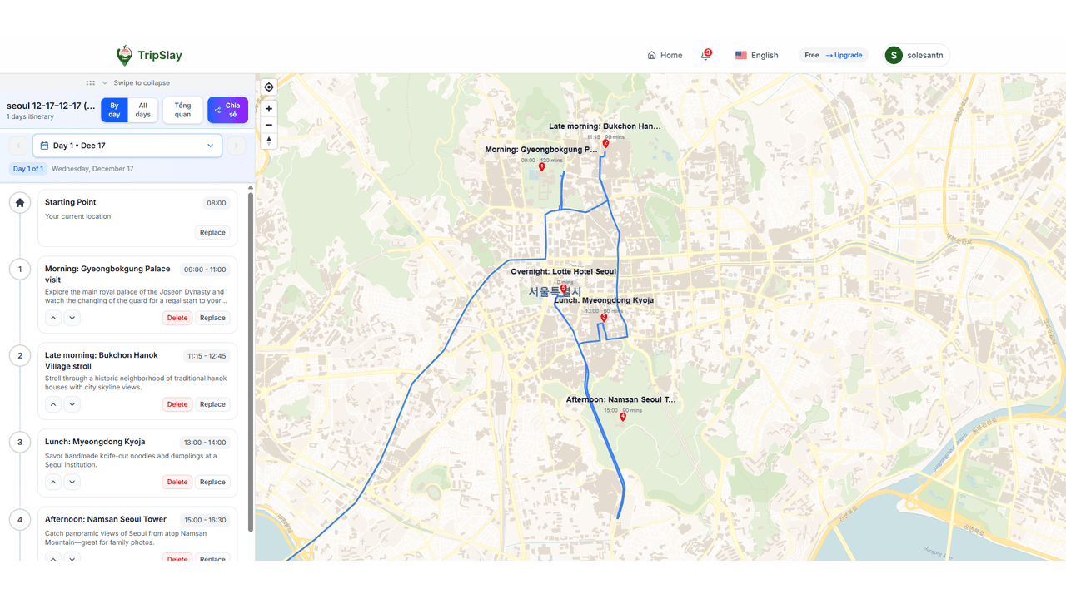This screenshot has height=599, width=1066.
Task: Click Overnight: Lotte Hotel Seoul map label
Action: 564,272
